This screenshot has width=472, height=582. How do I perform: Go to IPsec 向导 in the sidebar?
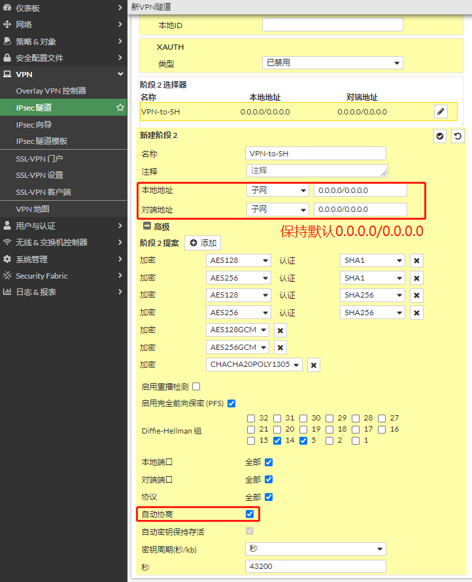point(34,124)
